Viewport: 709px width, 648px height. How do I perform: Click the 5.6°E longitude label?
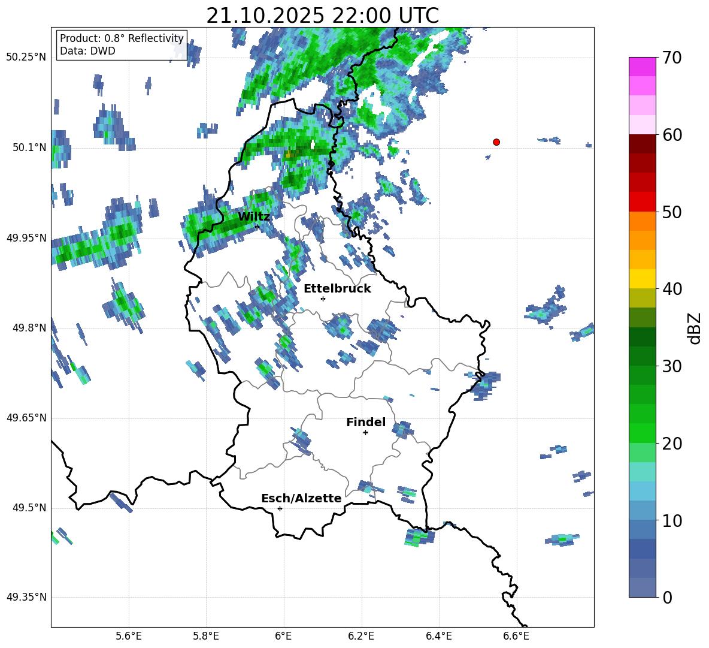coord(129,636)
